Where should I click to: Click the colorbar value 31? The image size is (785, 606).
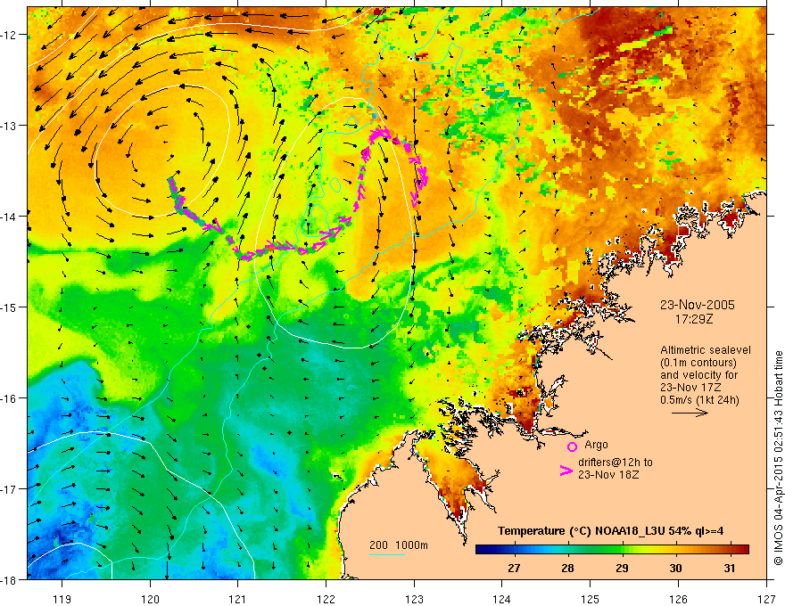point(730,568)
